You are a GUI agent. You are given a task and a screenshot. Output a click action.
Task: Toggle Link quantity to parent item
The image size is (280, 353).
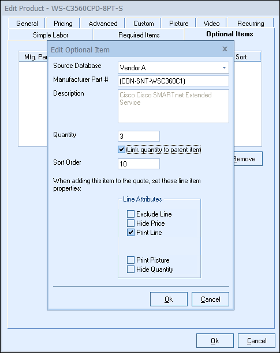tap(121, 150)
